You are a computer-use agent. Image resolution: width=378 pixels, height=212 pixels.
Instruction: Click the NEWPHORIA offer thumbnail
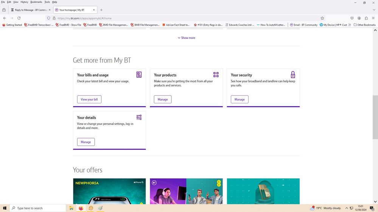pyautogui.click(x=109, y=191)
